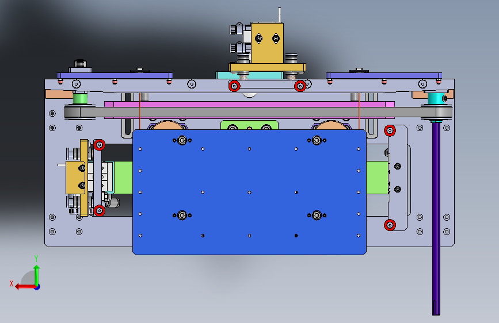
Task: Select light green block left of blue plate
Action: (x=123, y=178)
